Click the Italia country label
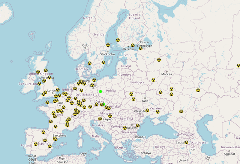 [96, 136]
